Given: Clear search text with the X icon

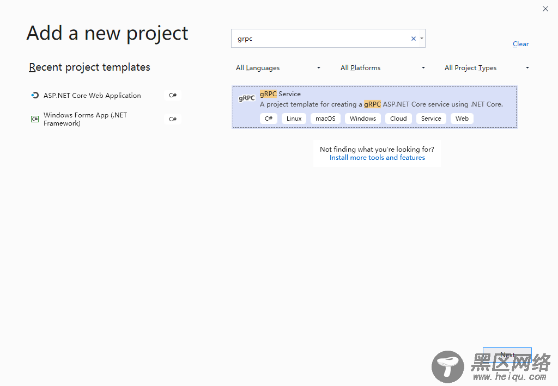Looking at the screenshot, I should pos(414,39).
